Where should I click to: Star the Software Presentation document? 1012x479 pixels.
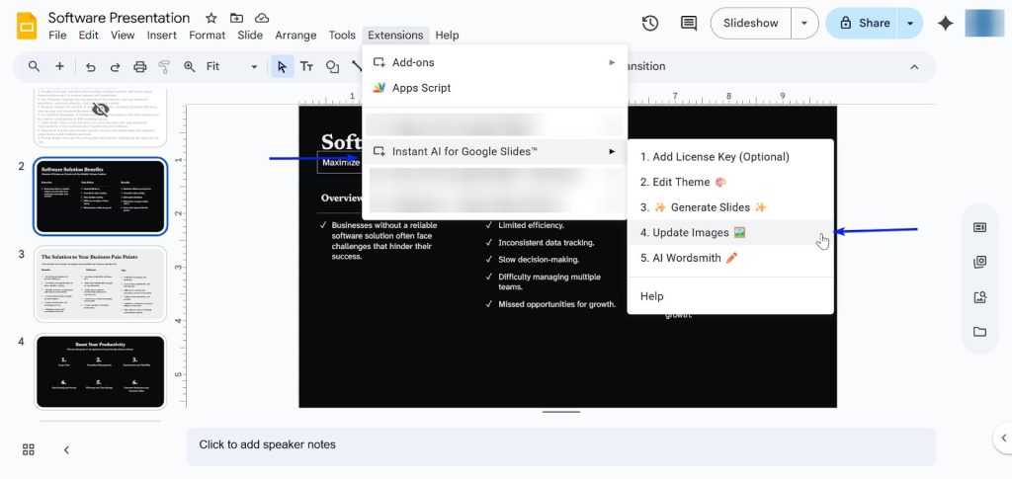(x=211, y=18)
